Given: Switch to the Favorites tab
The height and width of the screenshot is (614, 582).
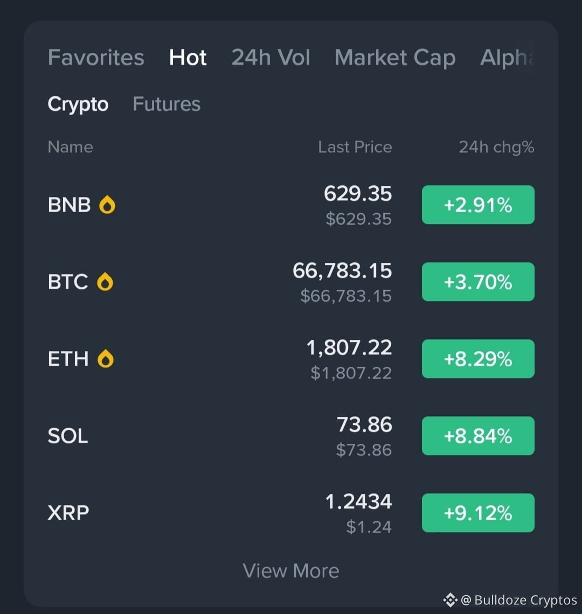Looking at the screenshot, I should tap(96, 58).
